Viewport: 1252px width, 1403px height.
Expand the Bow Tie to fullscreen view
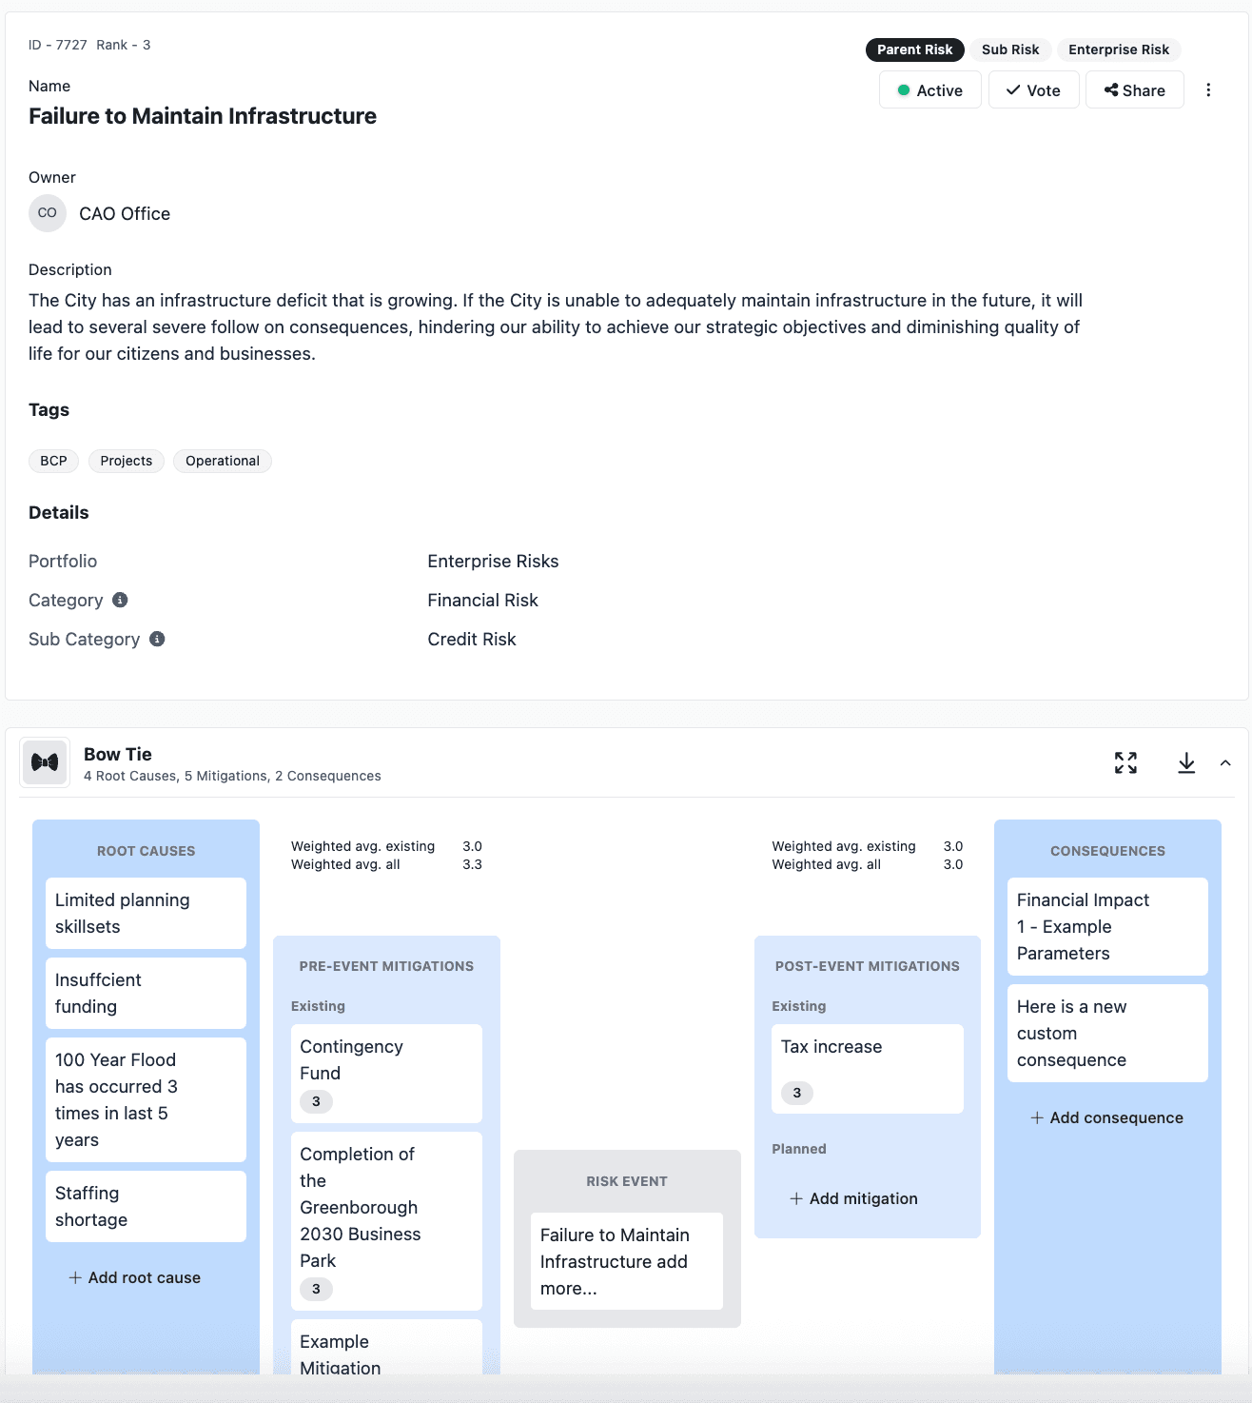tap(1125, 762)
